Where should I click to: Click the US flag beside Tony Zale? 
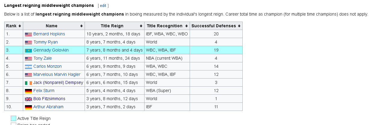[x=28, y=58]
